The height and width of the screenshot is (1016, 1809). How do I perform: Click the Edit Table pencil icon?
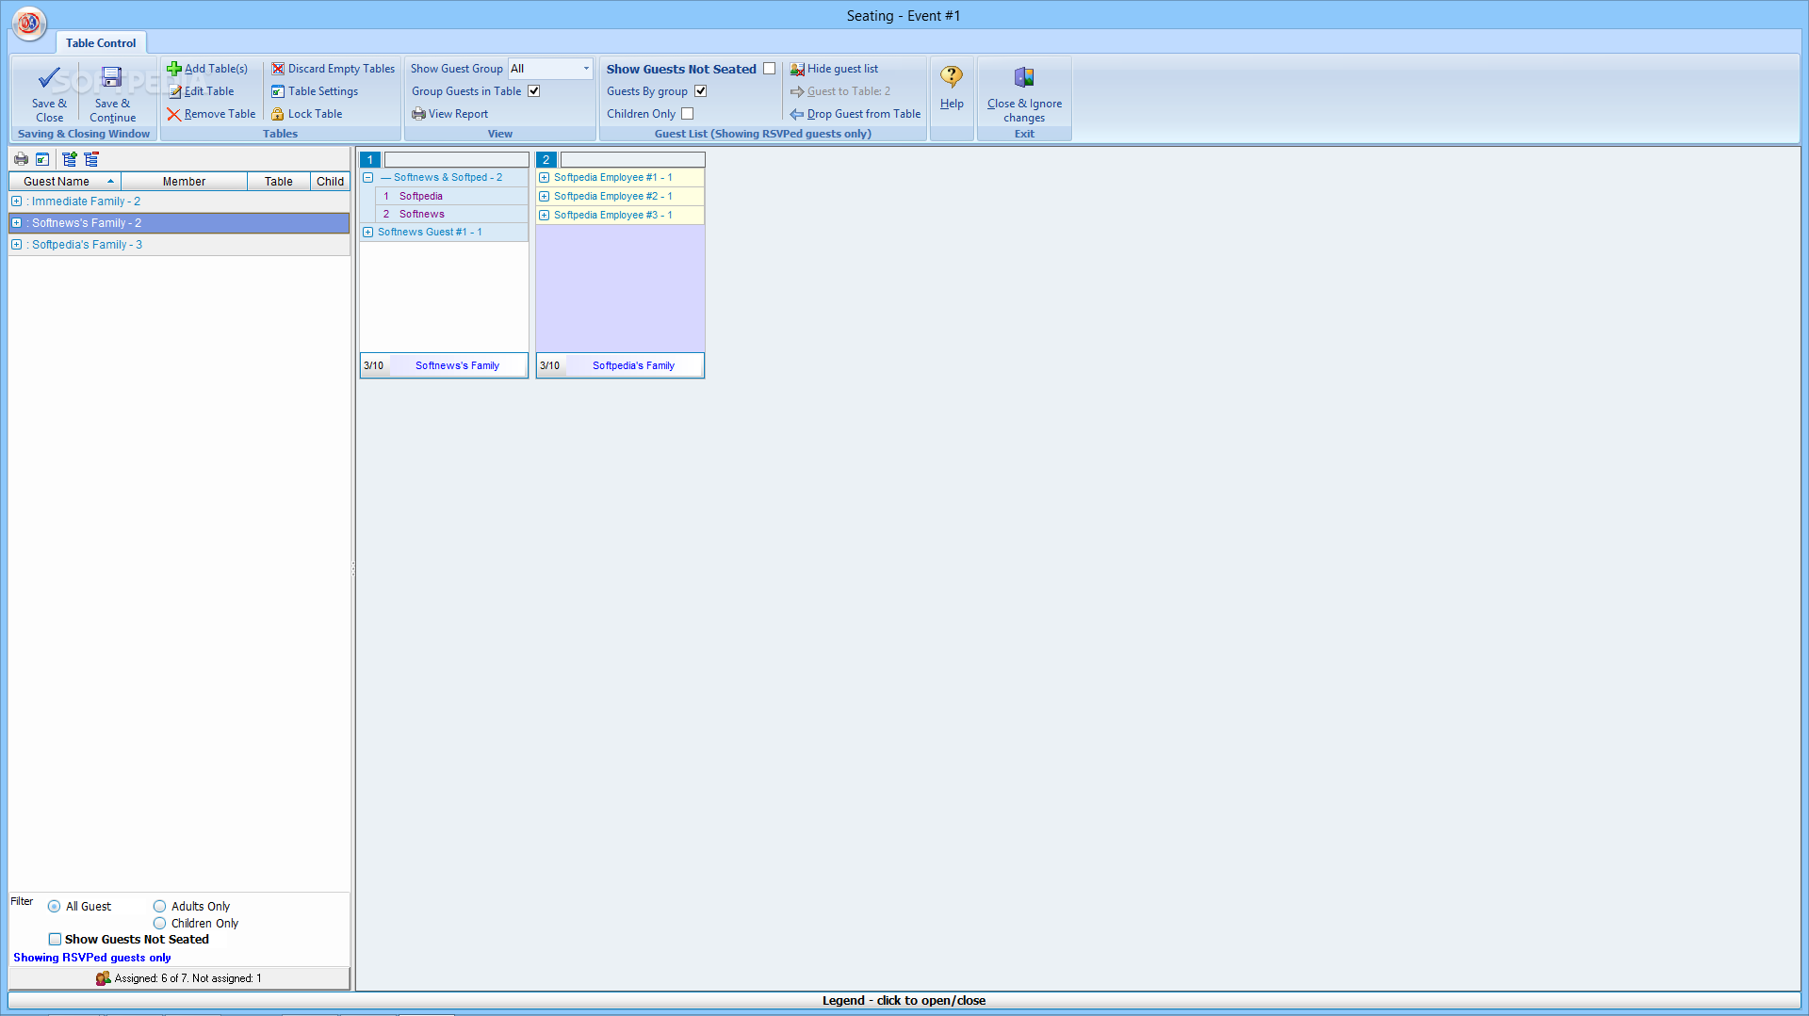pyautogui.click(x=174, y=91)
